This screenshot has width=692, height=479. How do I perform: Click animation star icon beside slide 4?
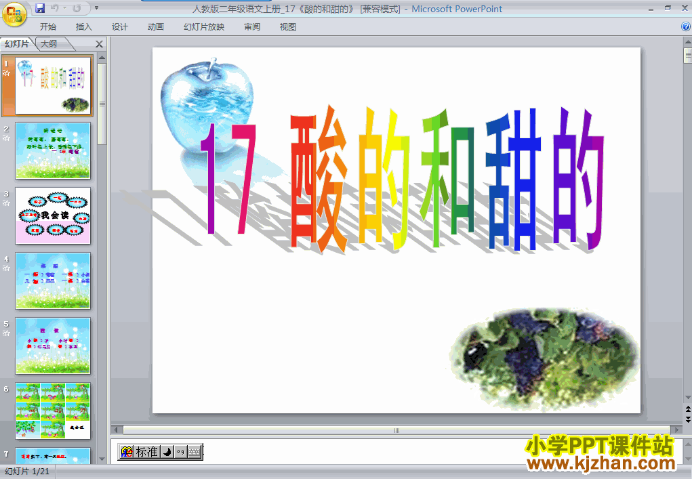pos(6,268)
